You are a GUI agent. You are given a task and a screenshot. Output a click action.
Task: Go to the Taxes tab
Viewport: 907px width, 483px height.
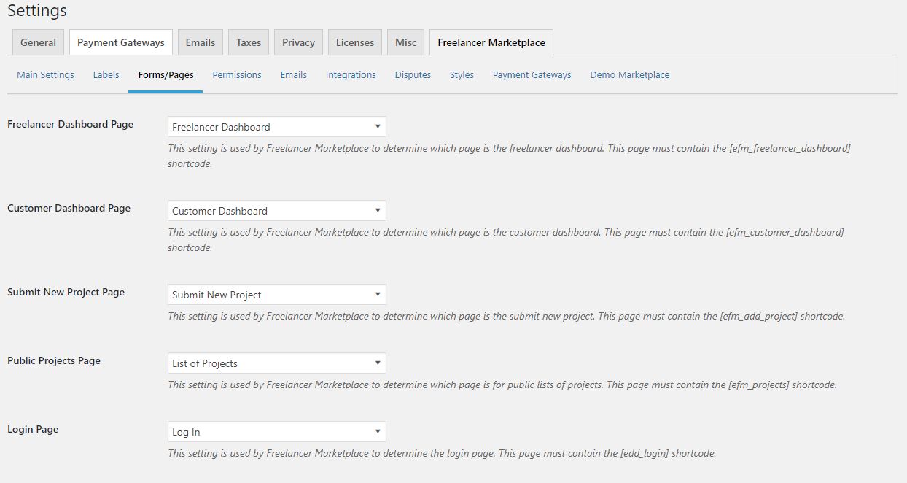pyautogui.click(x=249, y=42)
